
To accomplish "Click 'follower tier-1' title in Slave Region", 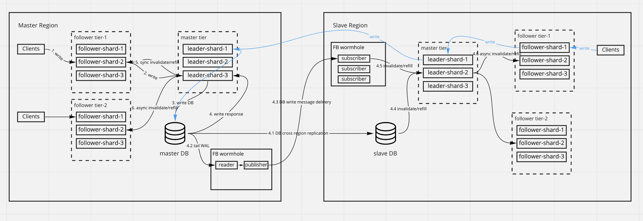I will (x=534, y=36).
